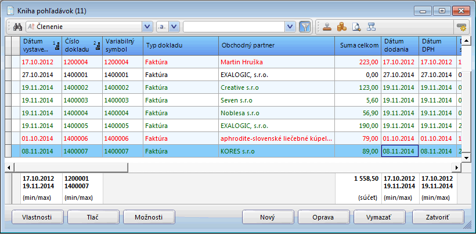Click the Suma celkom column header

358,45
